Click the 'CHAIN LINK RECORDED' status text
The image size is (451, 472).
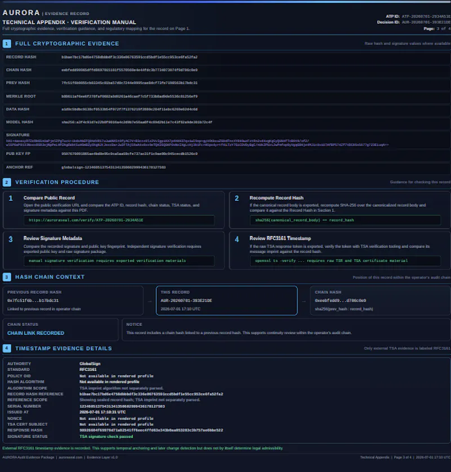coord(36,333)
